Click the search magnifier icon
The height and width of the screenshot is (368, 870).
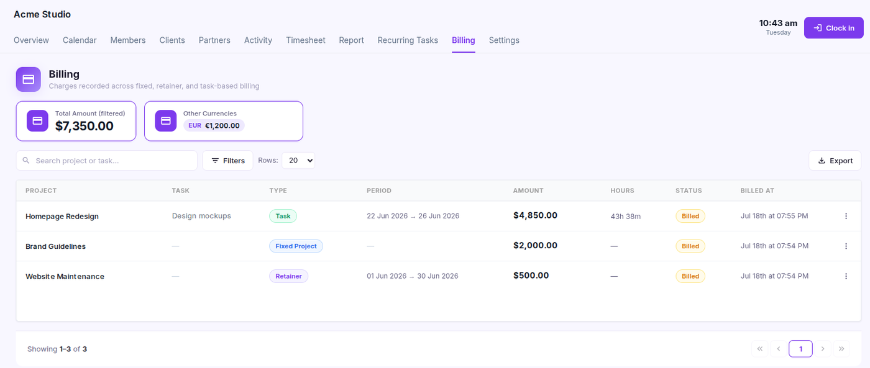(26, 161)
